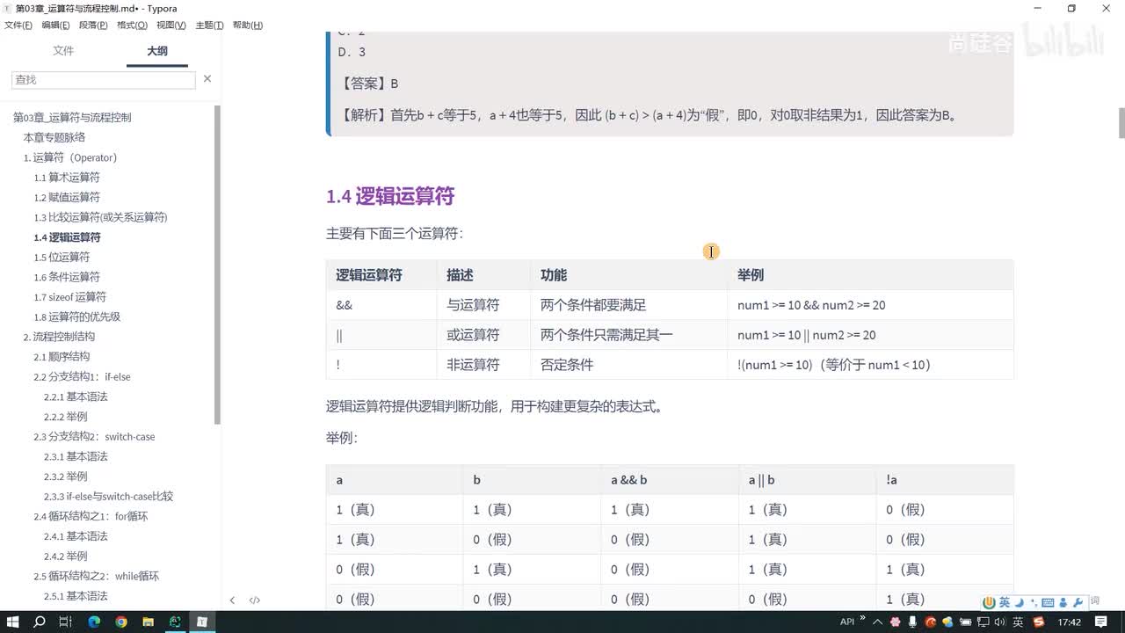Go to 1.5 位运算符 in outline

point(62,258)
